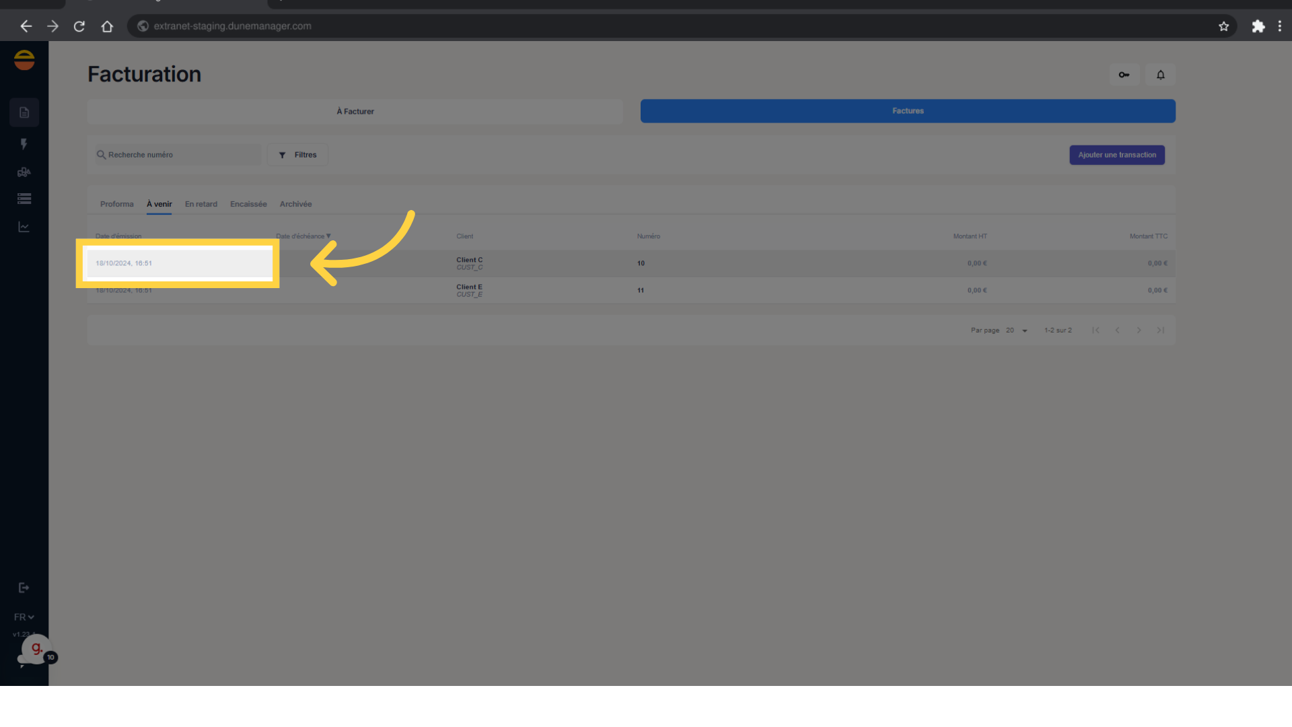The width and height of the screenshot is (1292, 727).
Task: Click the lightning bolt sidebar icon
Action: pos(24,144)
